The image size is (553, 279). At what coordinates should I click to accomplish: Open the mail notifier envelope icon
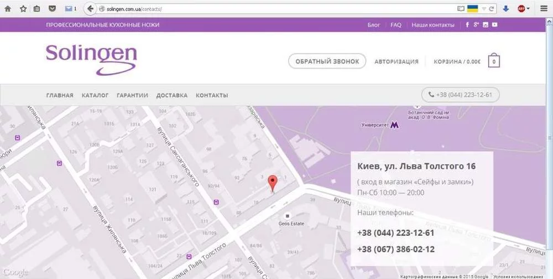click(x=69, y=9)
